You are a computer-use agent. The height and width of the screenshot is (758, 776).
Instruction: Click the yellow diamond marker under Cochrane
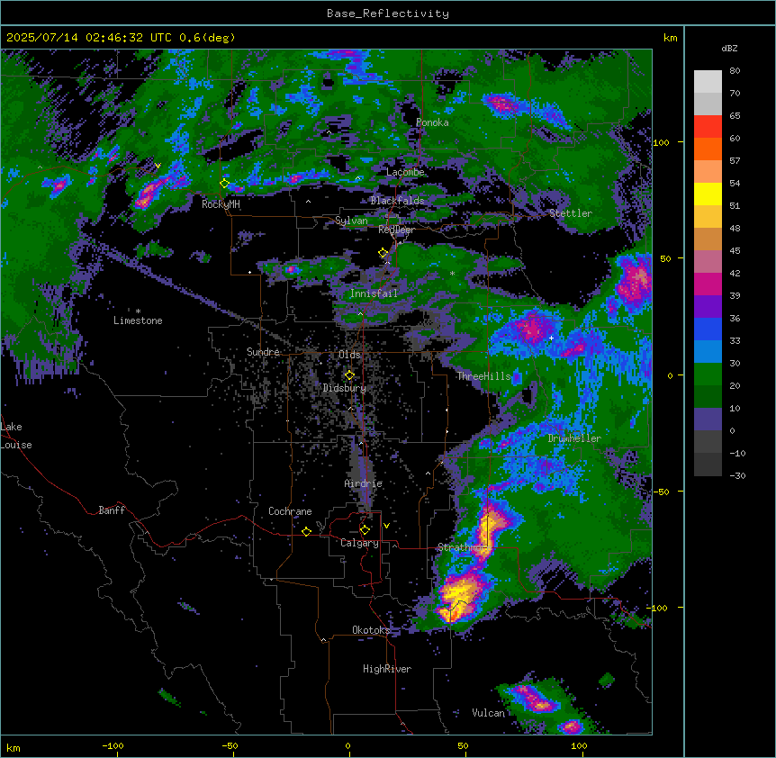point(306,531)
